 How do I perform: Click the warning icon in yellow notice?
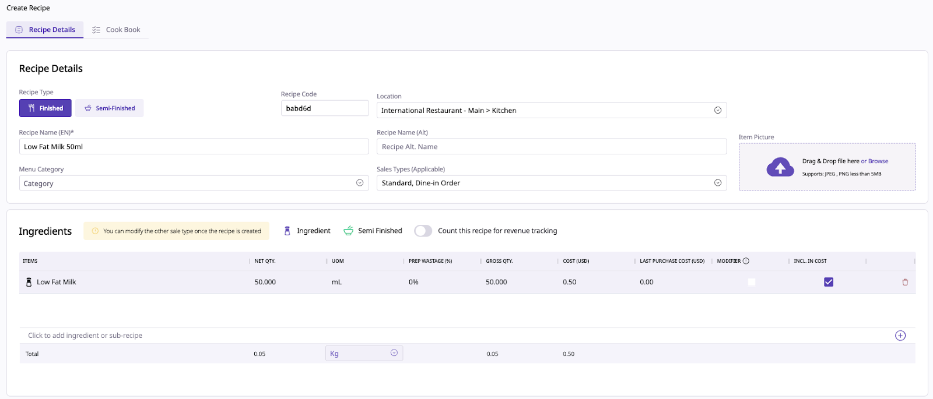tap(96, 231)
